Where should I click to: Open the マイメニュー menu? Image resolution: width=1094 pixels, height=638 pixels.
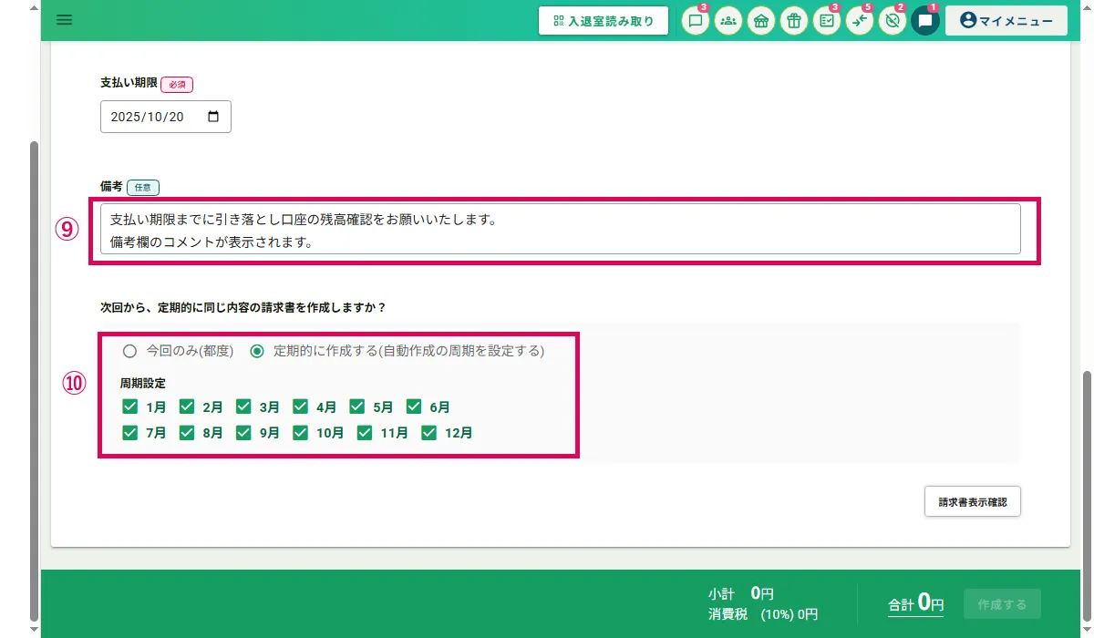coord(1006,21)
